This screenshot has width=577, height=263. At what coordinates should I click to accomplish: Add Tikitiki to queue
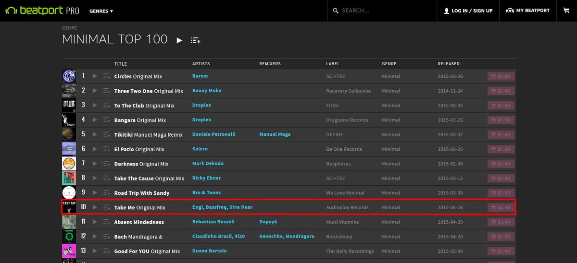(x=106, y=134)
